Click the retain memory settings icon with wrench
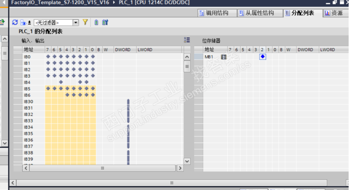This screenshot has width=349, height=190. point(105,22)
